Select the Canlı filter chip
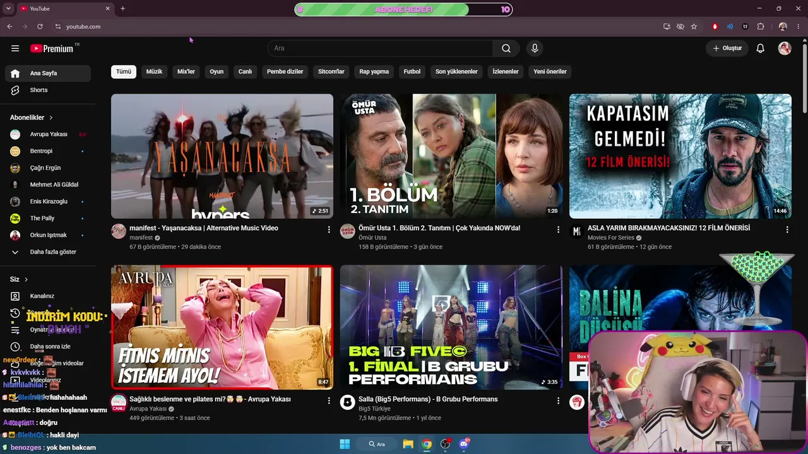 pyautogui.click(x=245, y=72)
